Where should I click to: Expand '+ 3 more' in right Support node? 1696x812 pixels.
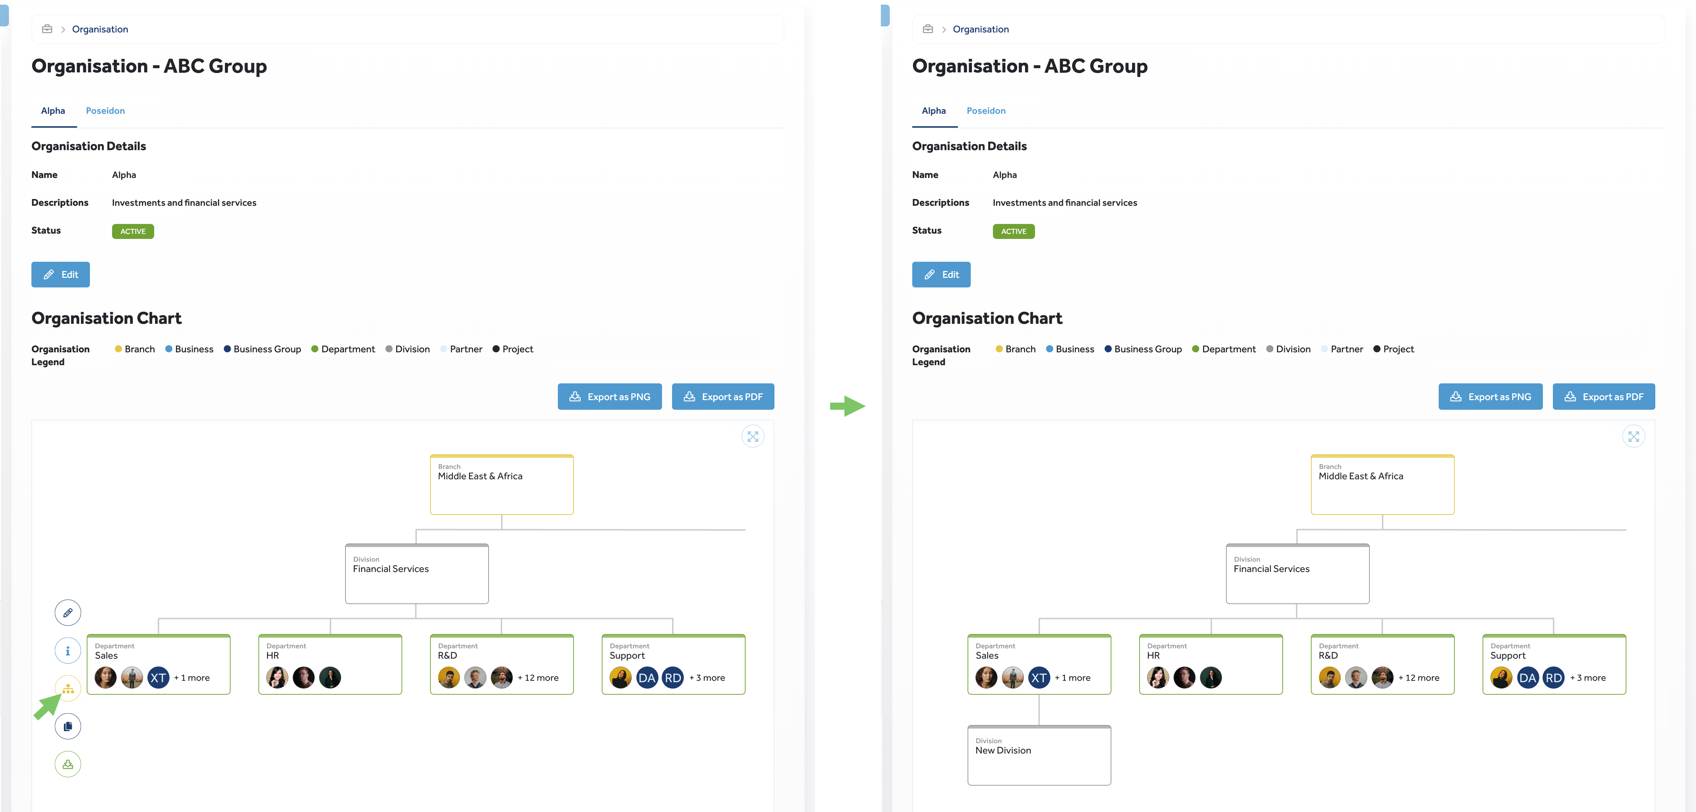point(1588,678)
